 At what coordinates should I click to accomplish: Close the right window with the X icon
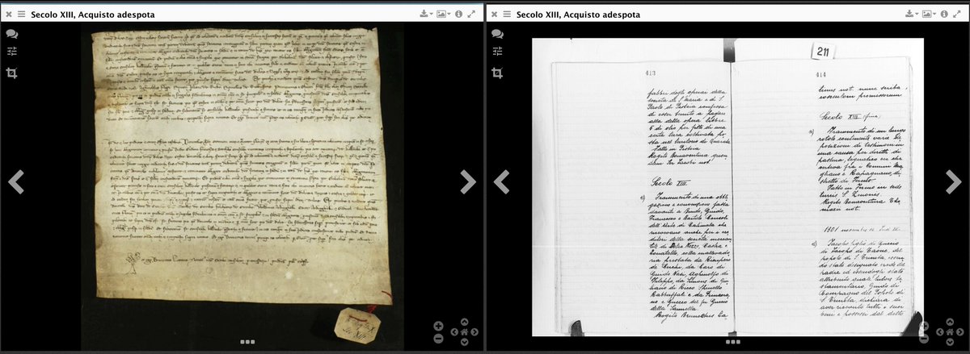[494, 15]
